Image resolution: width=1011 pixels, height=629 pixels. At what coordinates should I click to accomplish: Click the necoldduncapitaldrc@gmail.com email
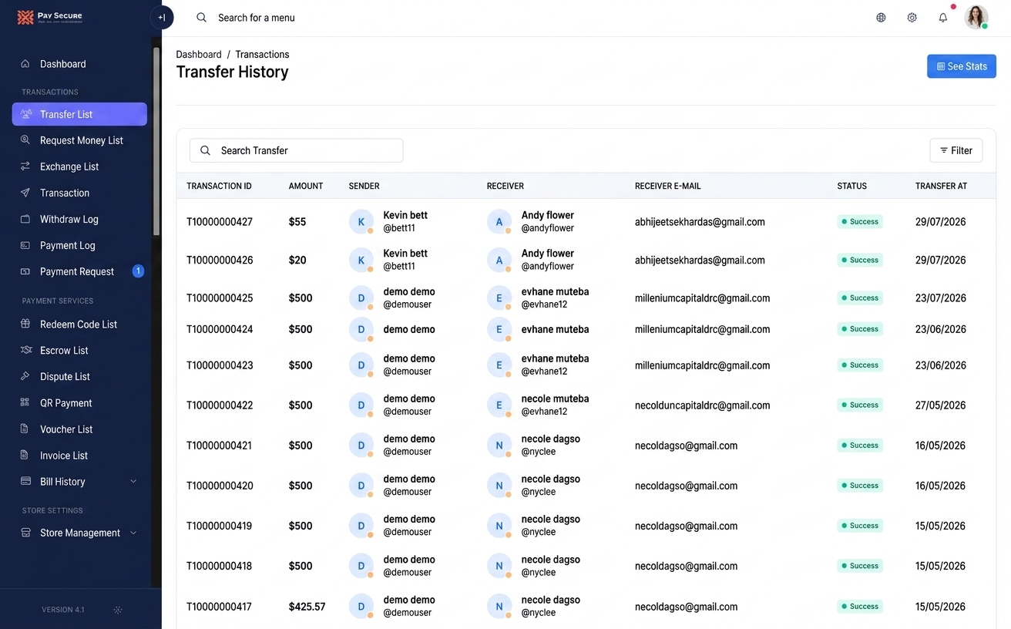click(x=702, y=405)
